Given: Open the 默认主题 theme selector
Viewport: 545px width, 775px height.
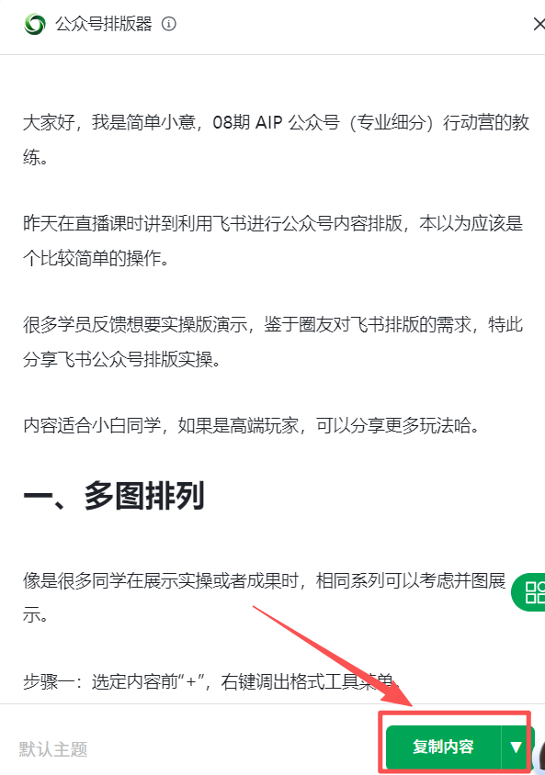Looking at the screenshot, I should [x=53, y=749].
